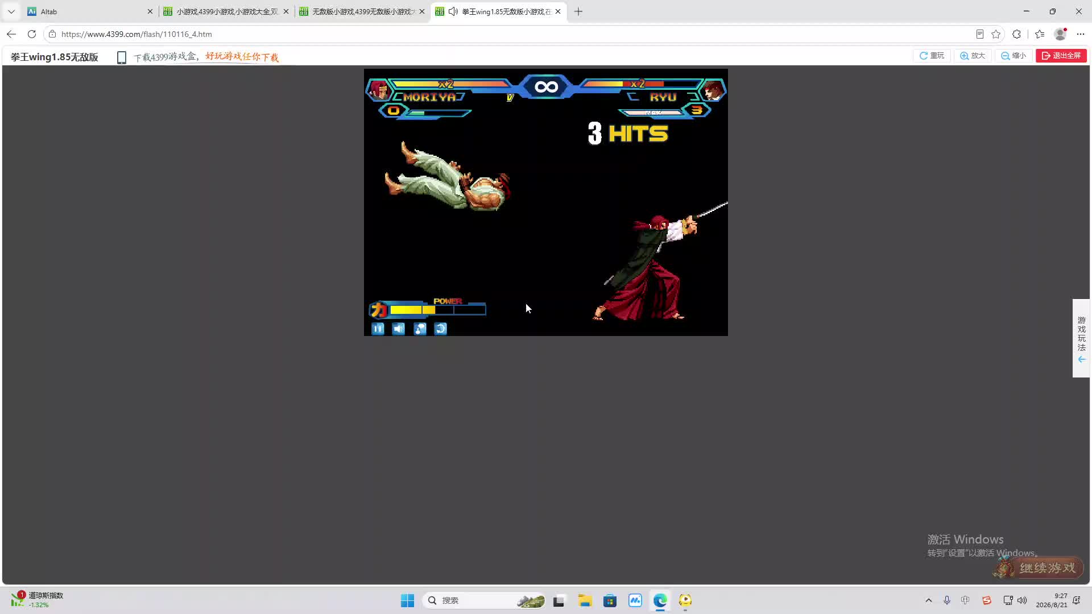
Task: Open Microsoft Store from the taskbar
Action: coord(610,600)
